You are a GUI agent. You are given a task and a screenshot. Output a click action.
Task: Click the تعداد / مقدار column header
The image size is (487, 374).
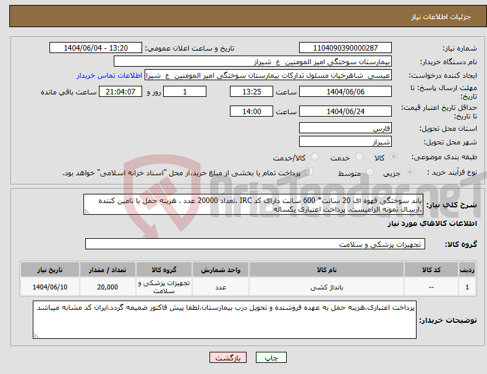click(108, 270)
